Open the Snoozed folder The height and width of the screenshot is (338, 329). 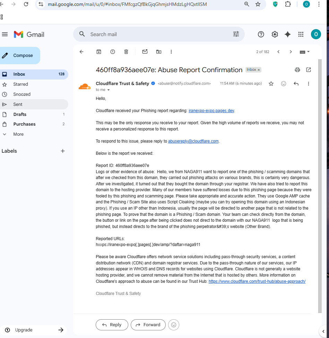click(x=33, y=94)
